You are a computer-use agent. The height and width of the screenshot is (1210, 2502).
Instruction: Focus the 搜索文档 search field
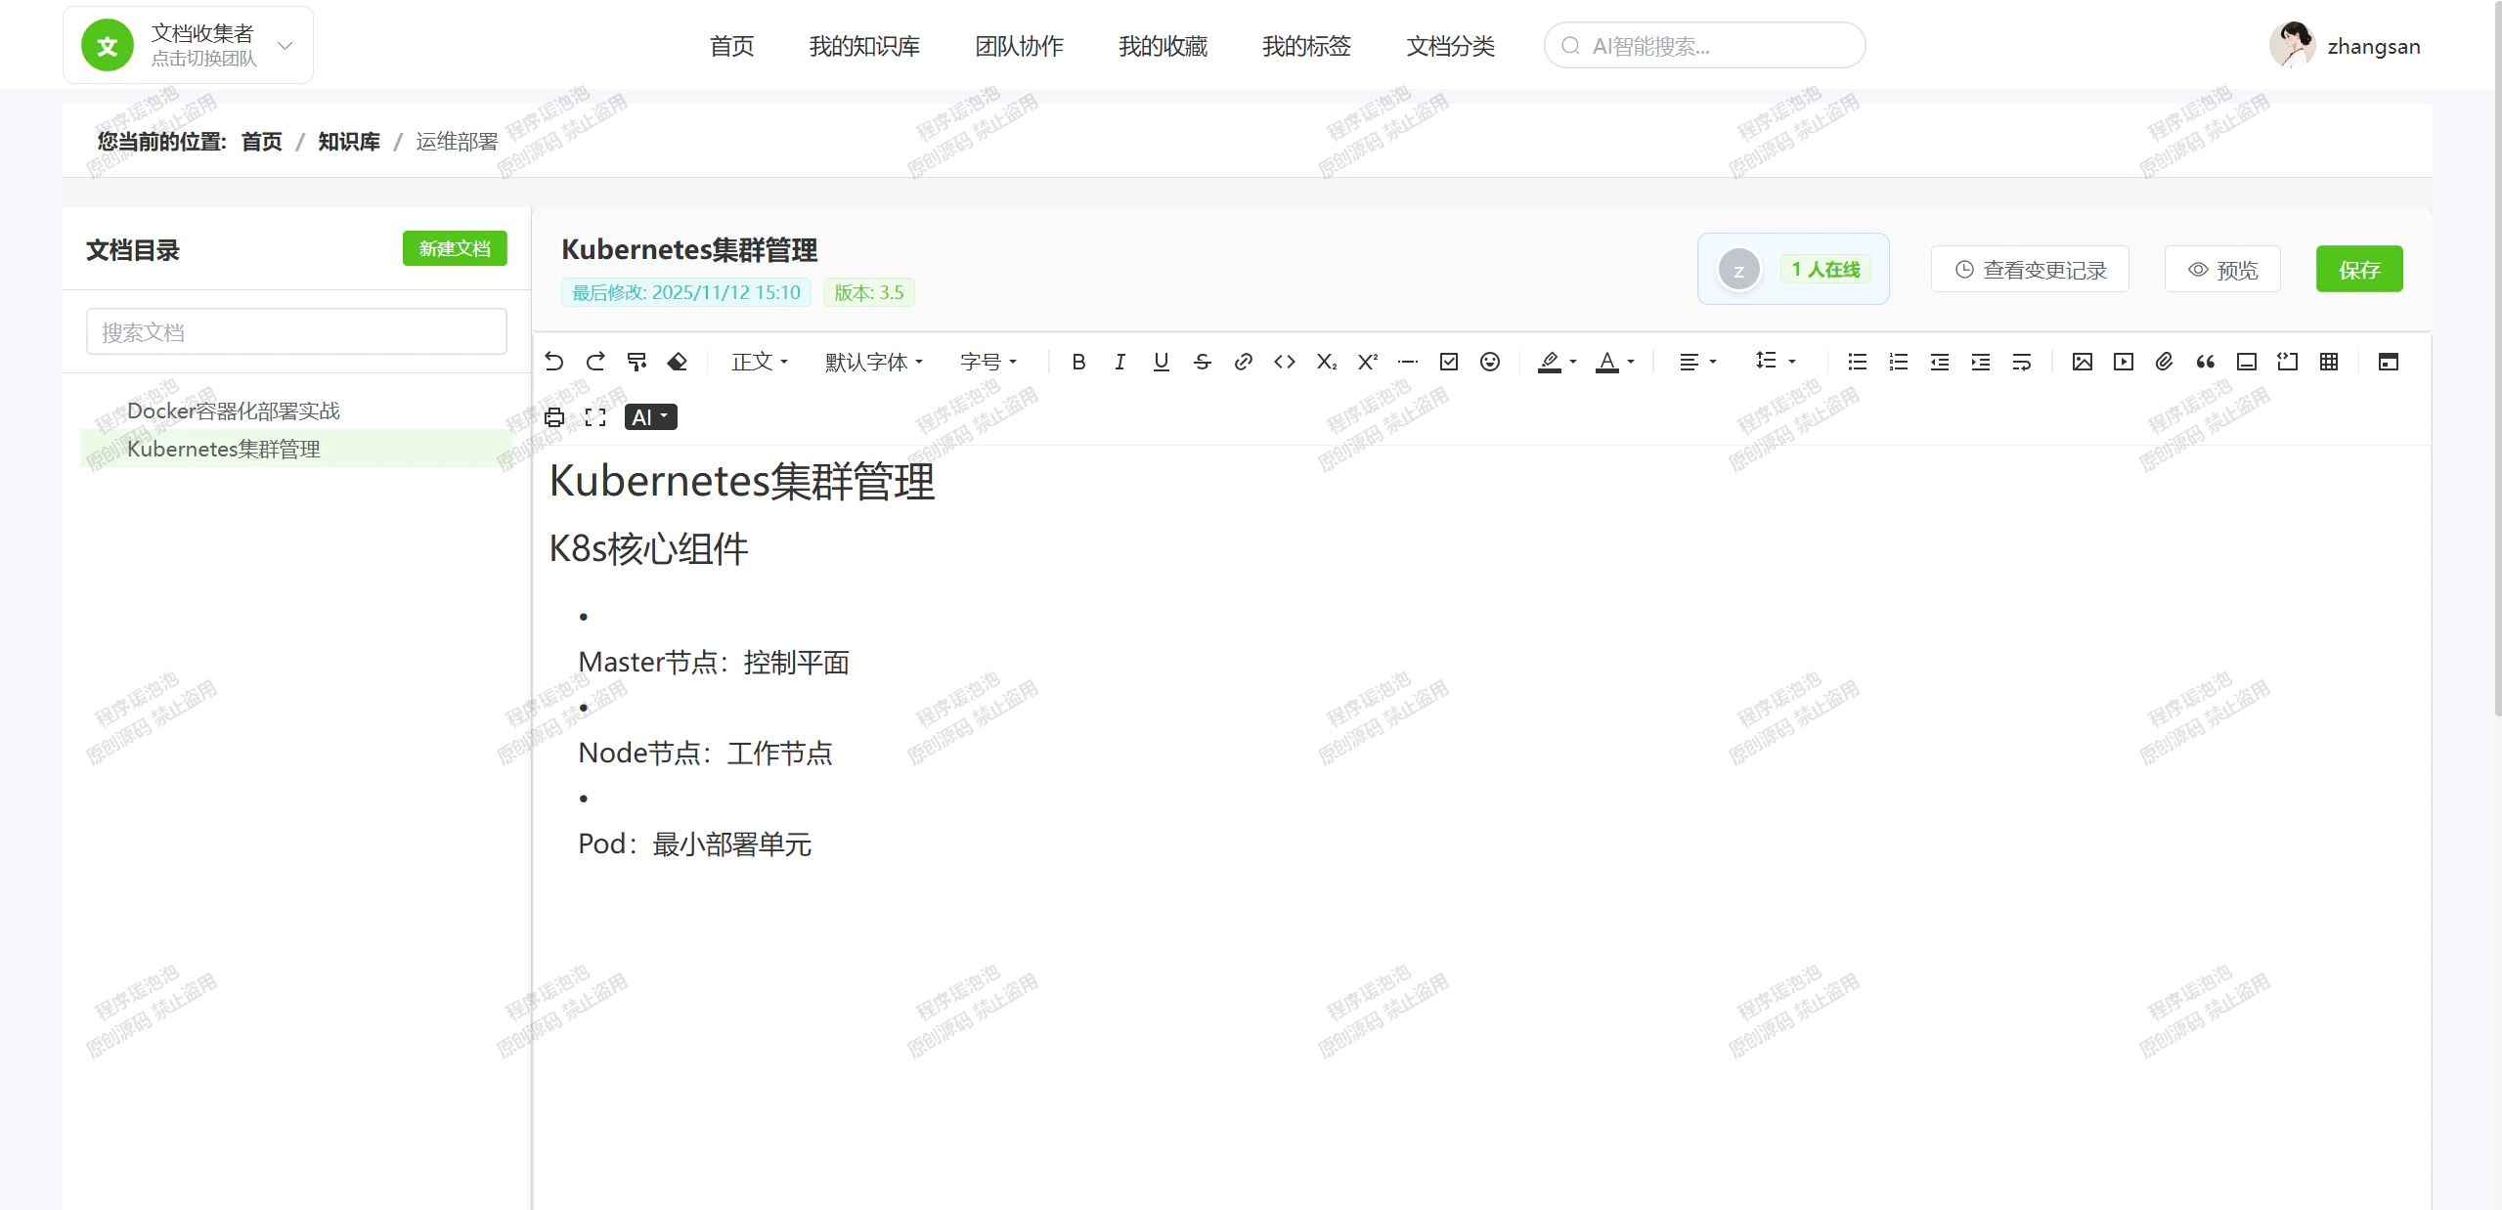[x=296, y=332]
